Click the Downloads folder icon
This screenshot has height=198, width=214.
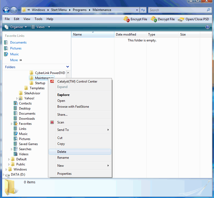tap(16, 119)
